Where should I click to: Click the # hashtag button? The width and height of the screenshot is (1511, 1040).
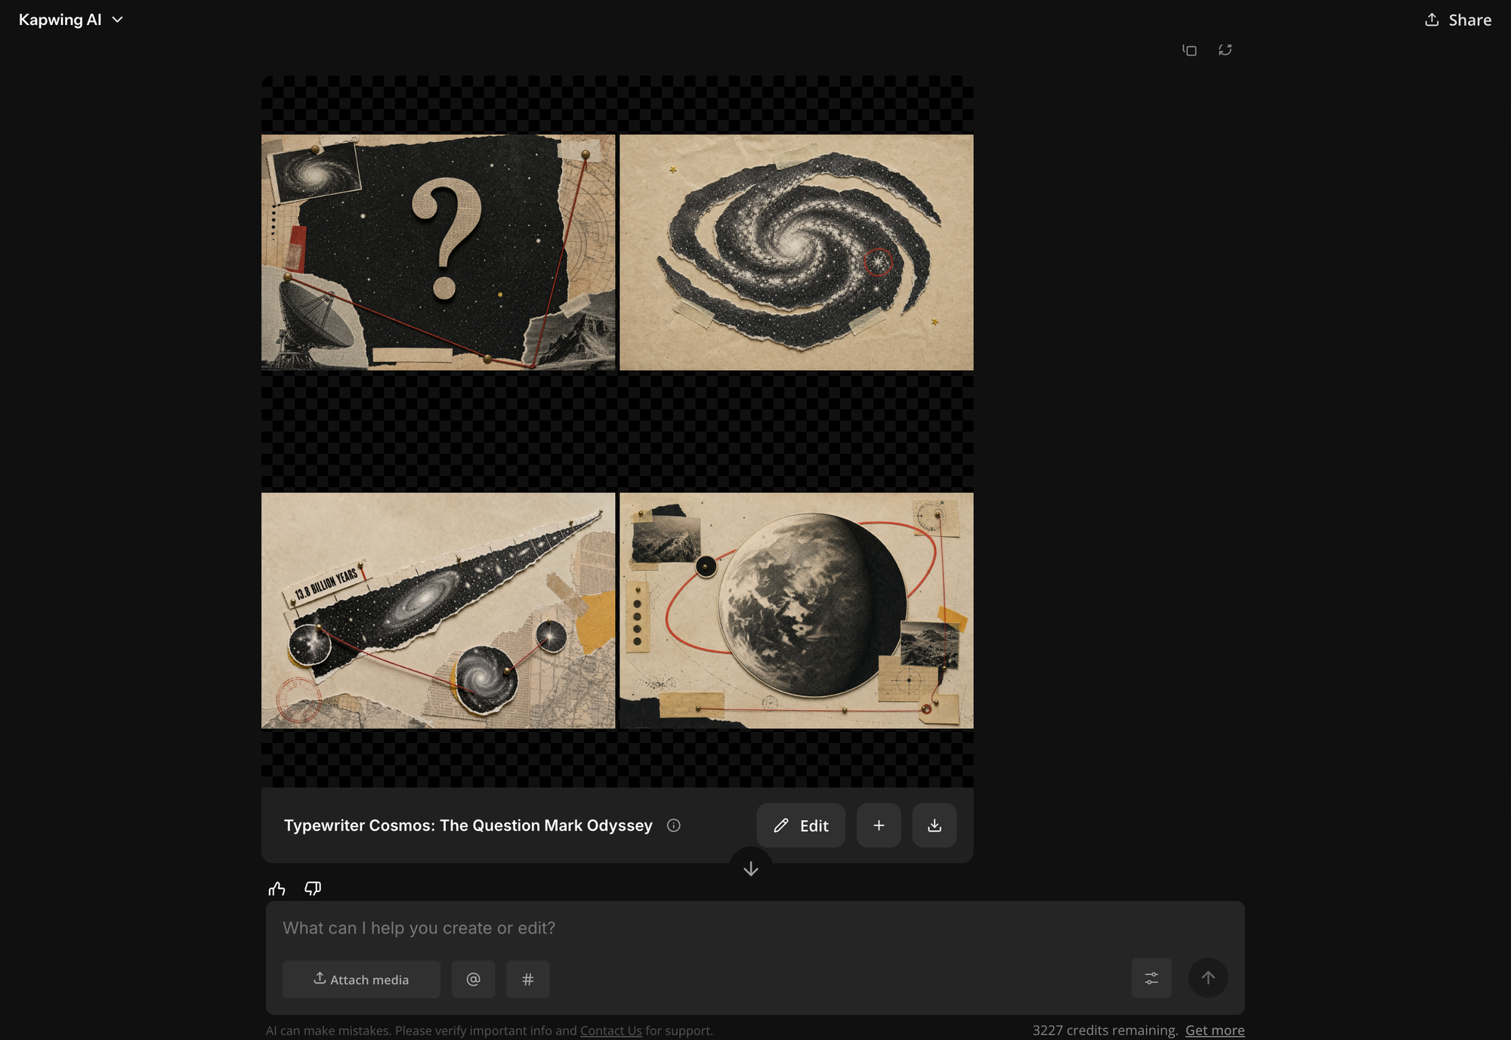(x=528, y=980)
